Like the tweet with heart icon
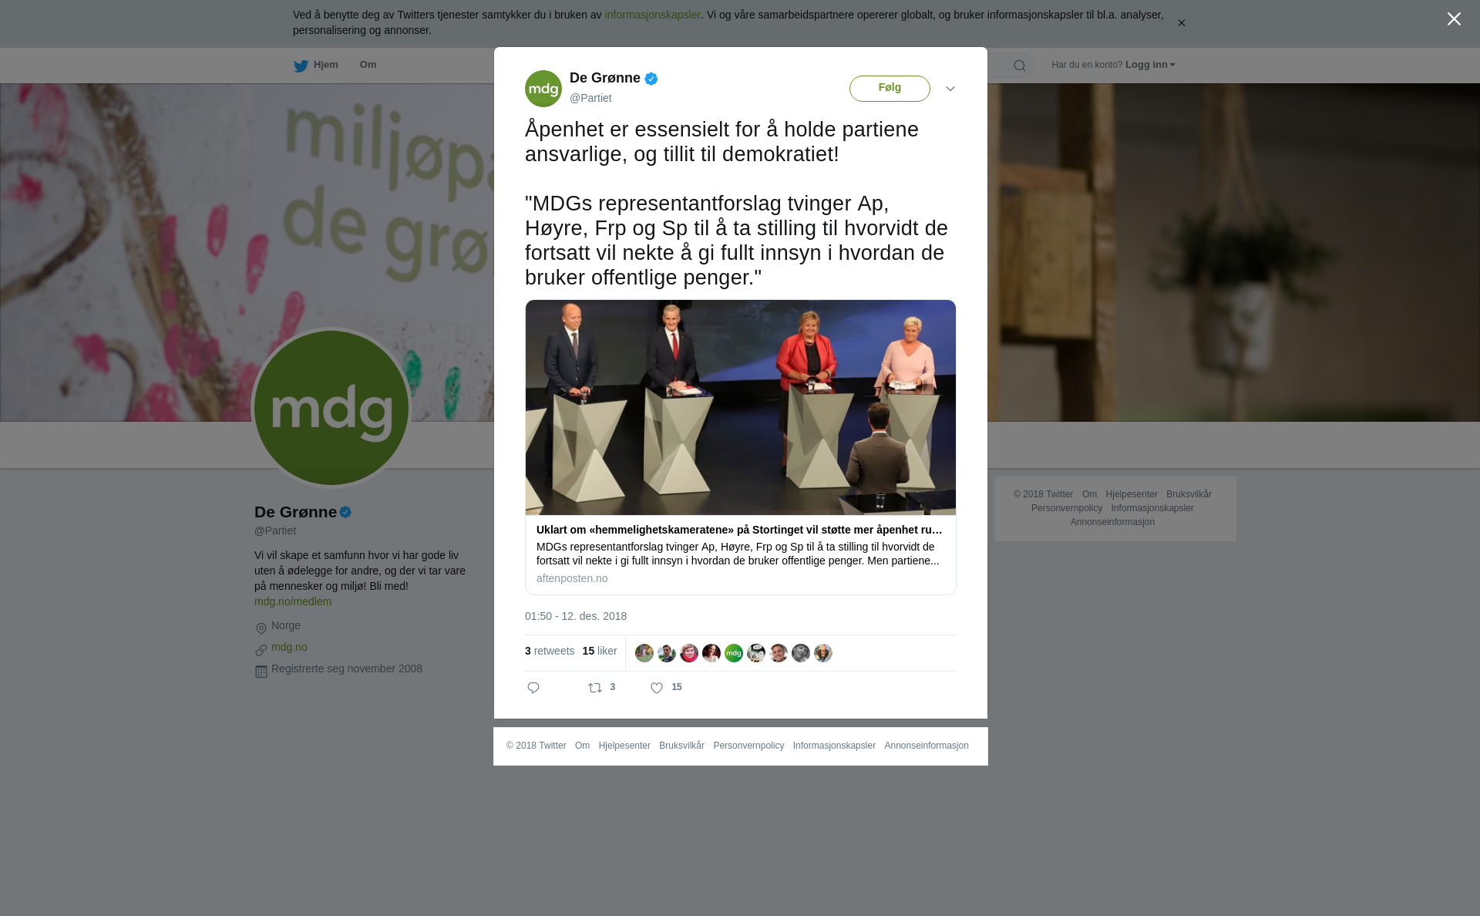The height and width of the screenshot is (916, 1480). [x=657, y=688]
